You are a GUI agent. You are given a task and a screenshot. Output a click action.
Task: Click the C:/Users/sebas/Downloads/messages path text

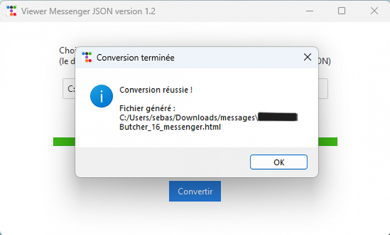click(188, 118)
